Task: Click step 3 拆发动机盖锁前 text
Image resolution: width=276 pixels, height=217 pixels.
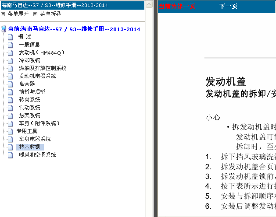Action: click(248, 176)
